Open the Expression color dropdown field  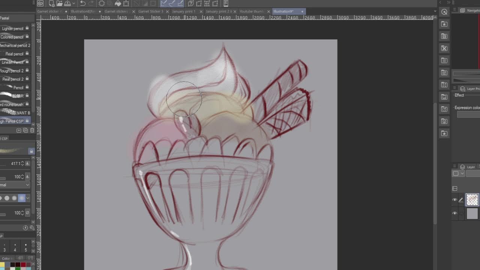pos(468,115)
